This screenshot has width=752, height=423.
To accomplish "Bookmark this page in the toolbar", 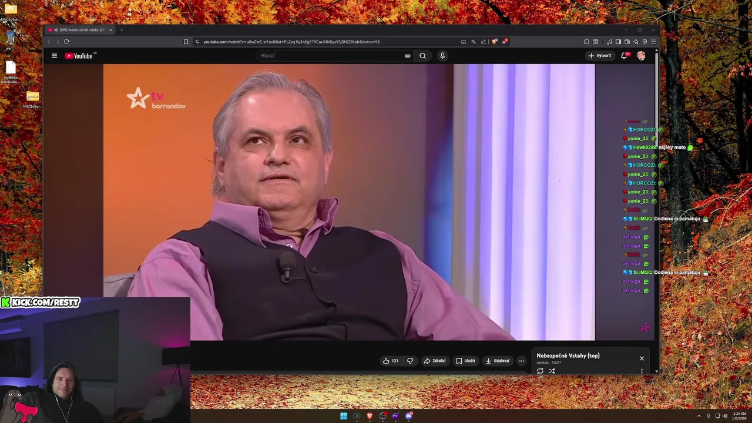I will (x=186, y=42).
